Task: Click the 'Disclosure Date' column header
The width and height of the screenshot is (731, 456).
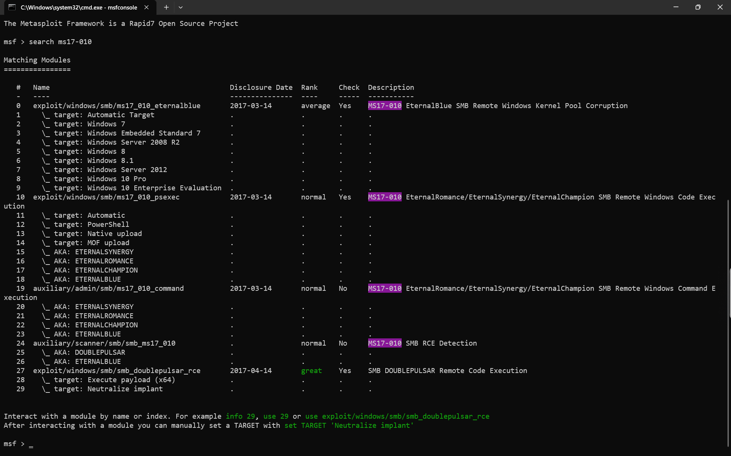Action: (x=261, y=88)
